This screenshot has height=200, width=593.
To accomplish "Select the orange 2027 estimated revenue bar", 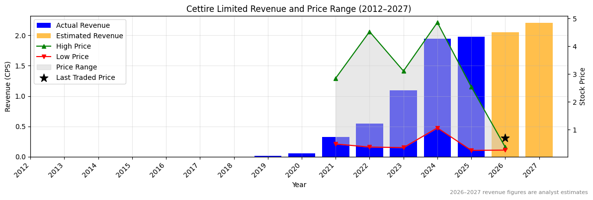I will pos(539,89).
